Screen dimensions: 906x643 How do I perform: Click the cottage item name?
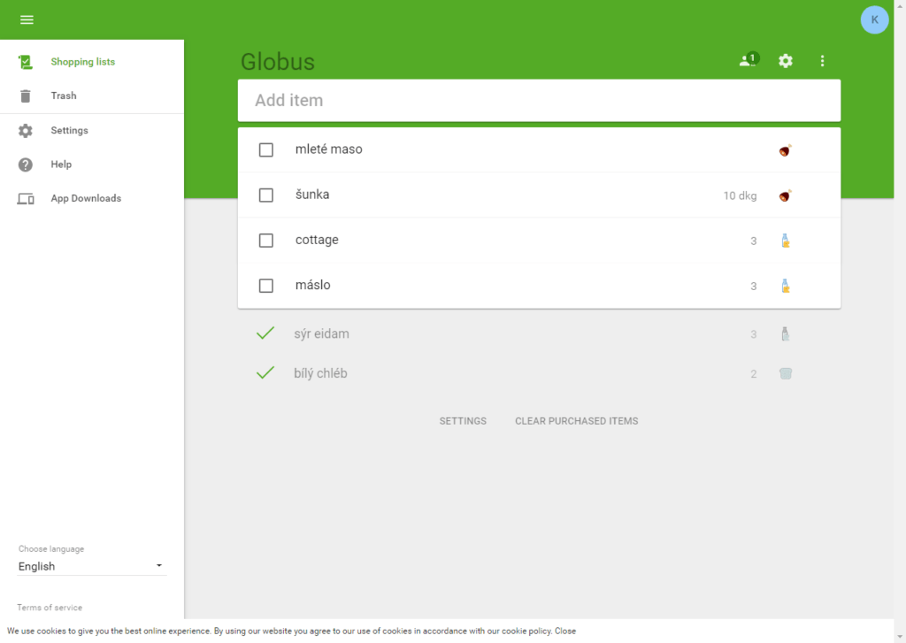317,240
